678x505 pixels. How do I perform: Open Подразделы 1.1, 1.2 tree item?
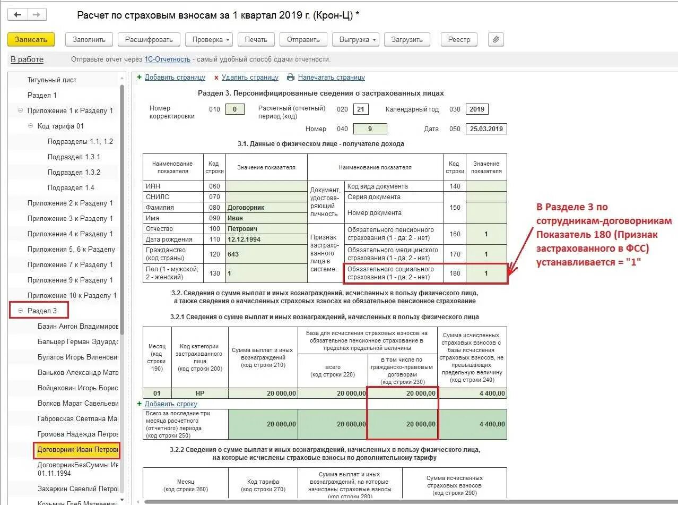click(80, 141)
